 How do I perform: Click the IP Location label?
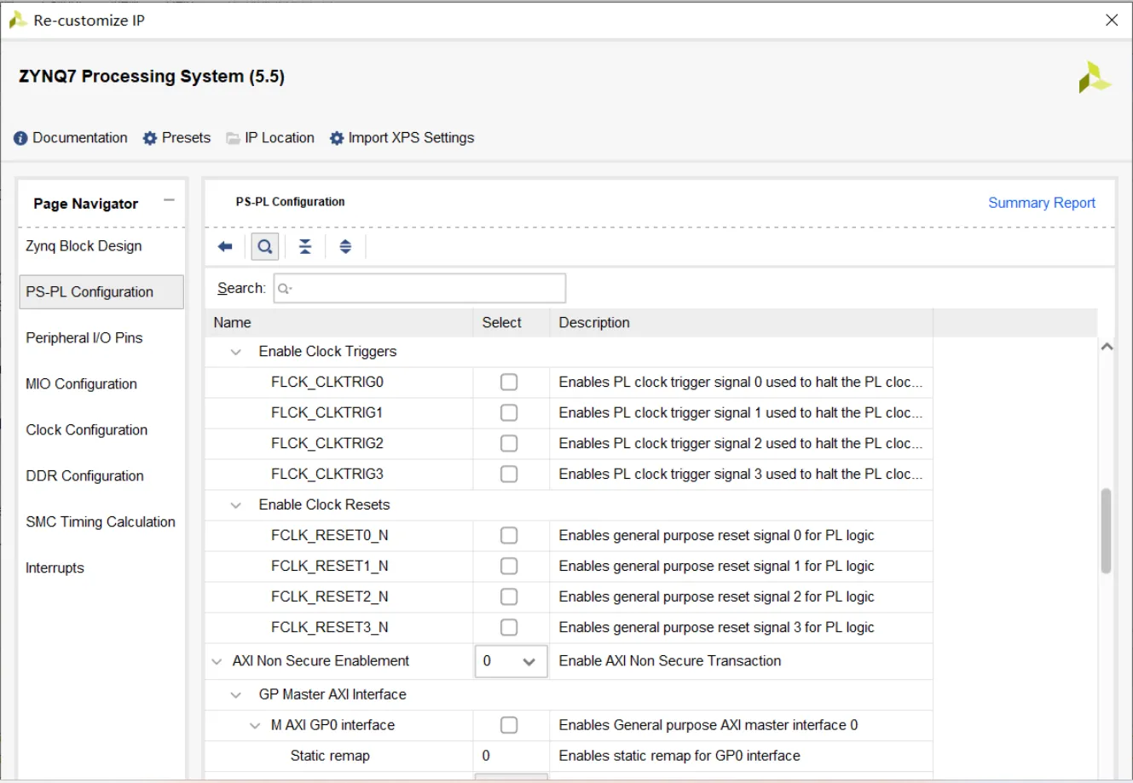pyautogui.click(x=280, y=138)
